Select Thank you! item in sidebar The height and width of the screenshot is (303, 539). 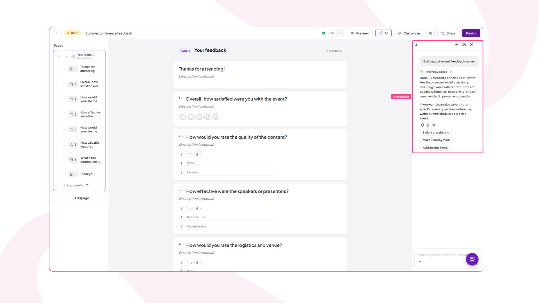[x=81, y=174]
